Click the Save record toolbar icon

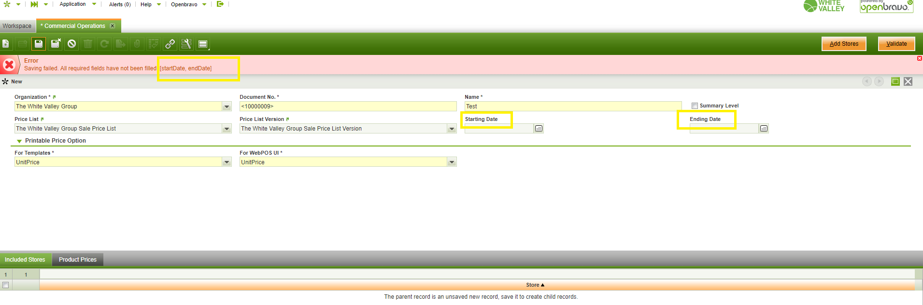click(x=39, y=44)
